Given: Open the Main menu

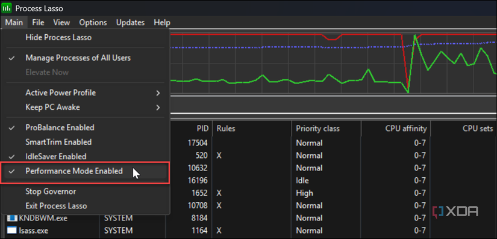Looking at the screenshot, I should (14, 22).
